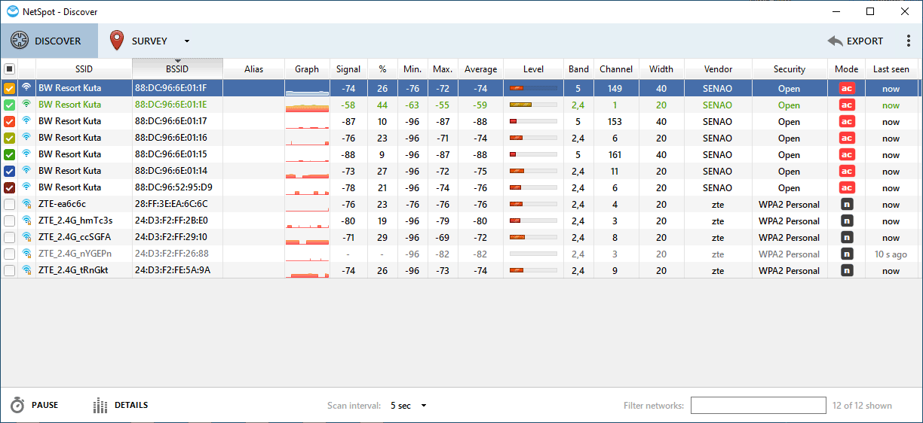Uncheck the green checkbox for 88:DC:96:6E:01:1E

(x=9, y=105)
